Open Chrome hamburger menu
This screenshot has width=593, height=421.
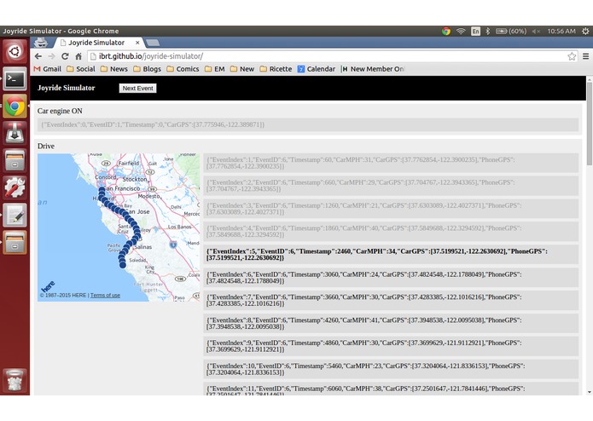point(585,56)
